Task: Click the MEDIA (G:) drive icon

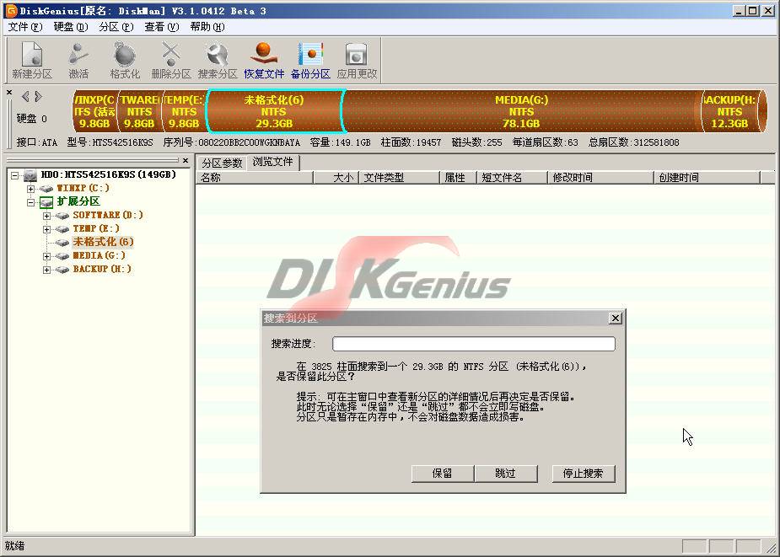Action: [62, 255]
